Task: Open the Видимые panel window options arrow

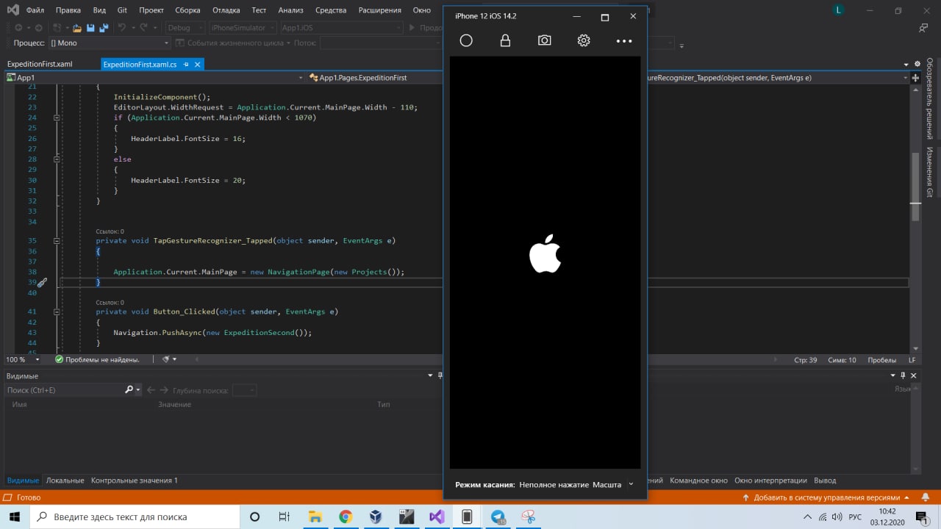Action: [x=431, y=375]
